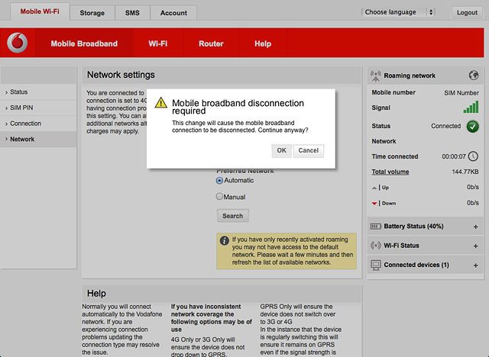
Task: Open the Total volume link
Action: click(x=390, y=172)
